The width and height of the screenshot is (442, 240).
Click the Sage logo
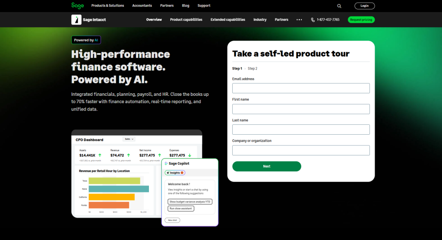coord(78,6)
